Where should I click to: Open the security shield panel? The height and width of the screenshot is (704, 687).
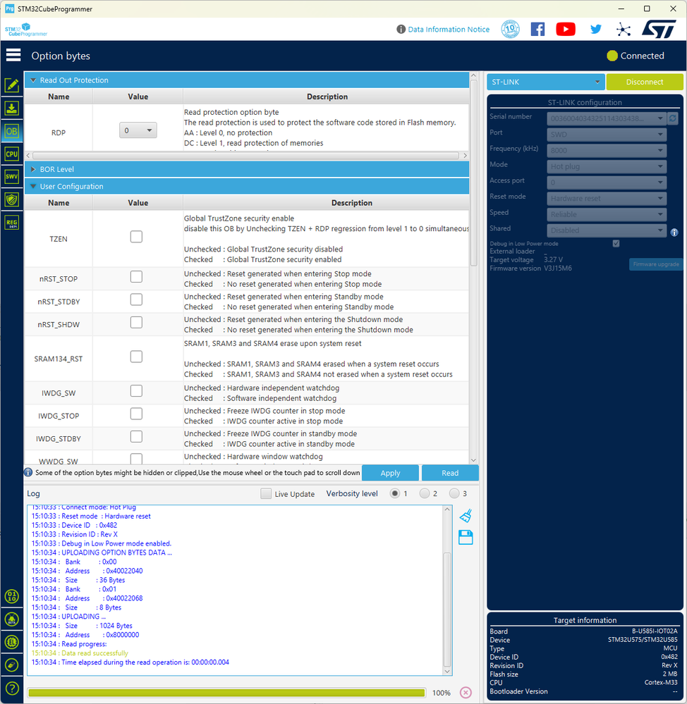click(x=11, y=199)
